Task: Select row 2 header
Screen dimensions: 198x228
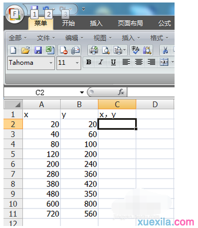Action: pos(13,124)
